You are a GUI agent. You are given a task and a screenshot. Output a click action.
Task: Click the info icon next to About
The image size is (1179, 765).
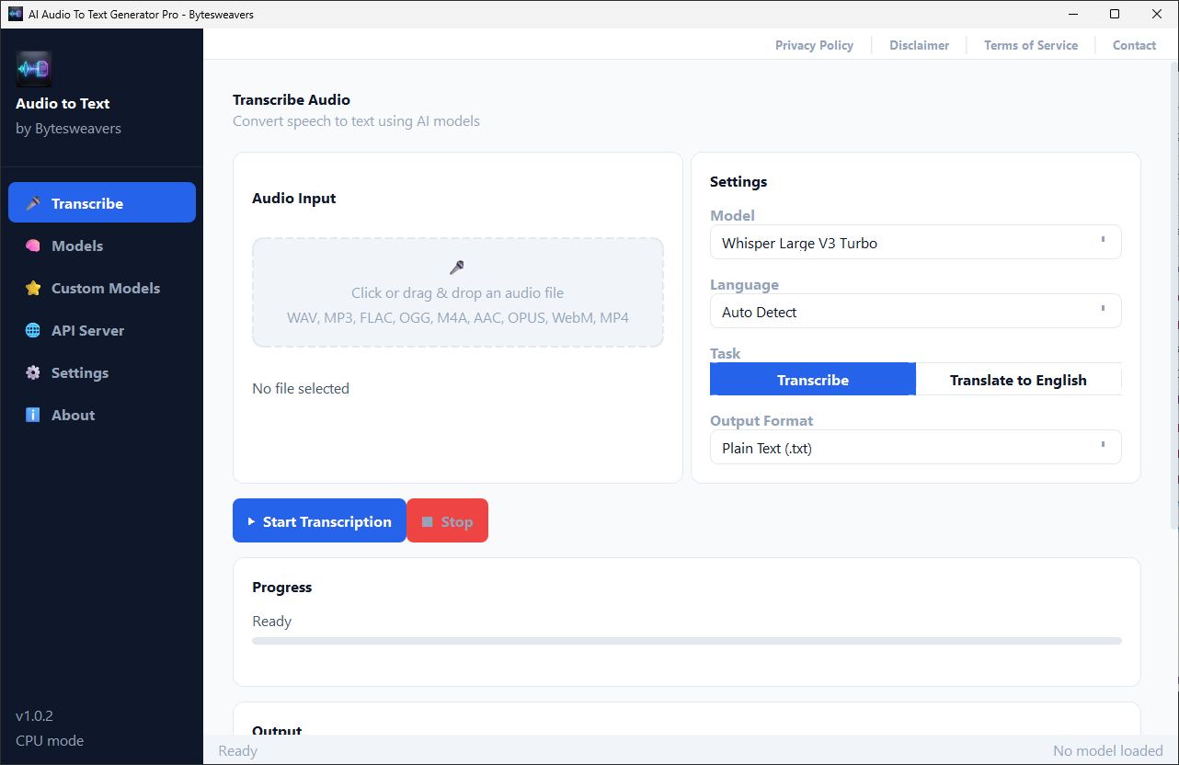pyautogui.click(x=33, y=415)
